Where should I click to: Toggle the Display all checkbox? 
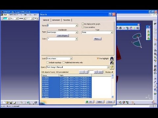(x=104, y=72)
